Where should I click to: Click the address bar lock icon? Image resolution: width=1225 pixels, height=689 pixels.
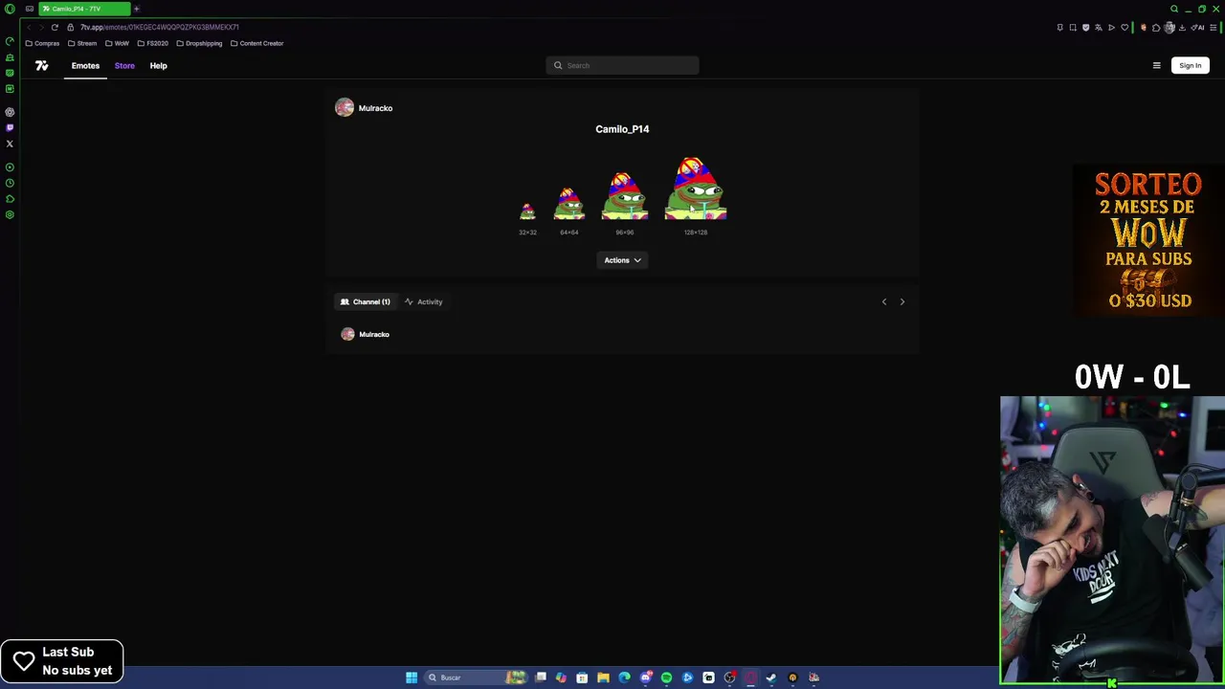(x=70, y=27)
